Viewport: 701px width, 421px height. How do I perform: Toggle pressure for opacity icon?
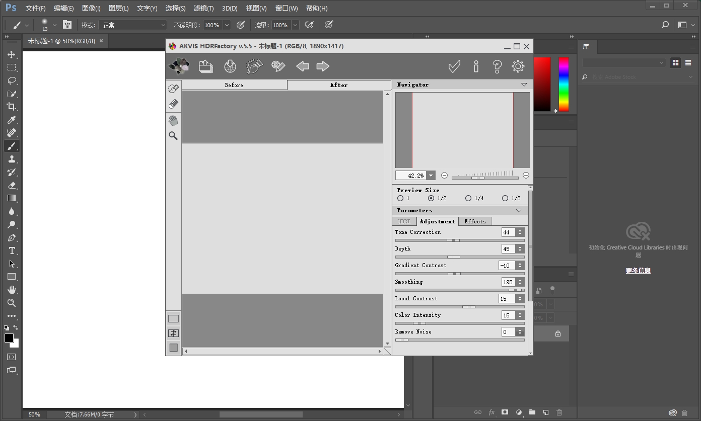241,25
